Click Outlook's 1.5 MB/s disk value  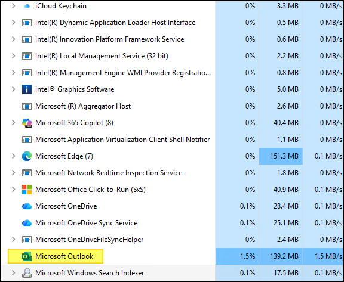point(328,256)
